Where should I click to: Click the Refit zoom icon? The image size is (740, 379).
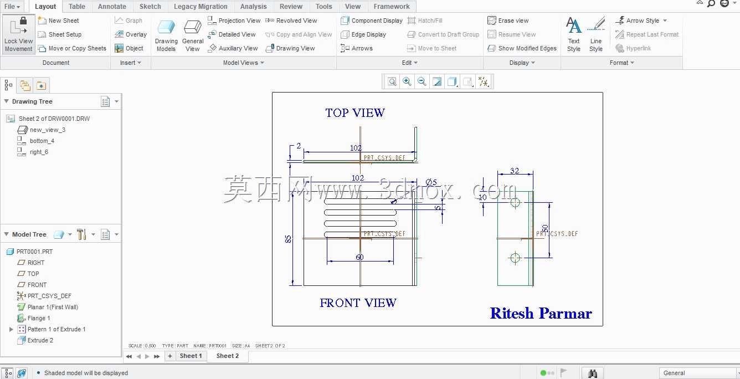(392, 82)
